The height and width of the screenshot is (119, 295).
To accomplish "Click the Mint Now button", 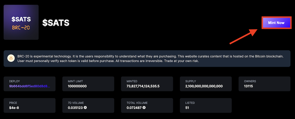I will point(276,23).
